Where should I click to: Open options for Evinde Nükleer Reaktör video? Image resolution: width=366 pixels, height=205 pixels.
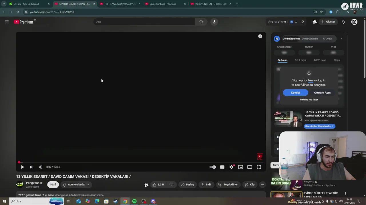click(x=345, y=194)
